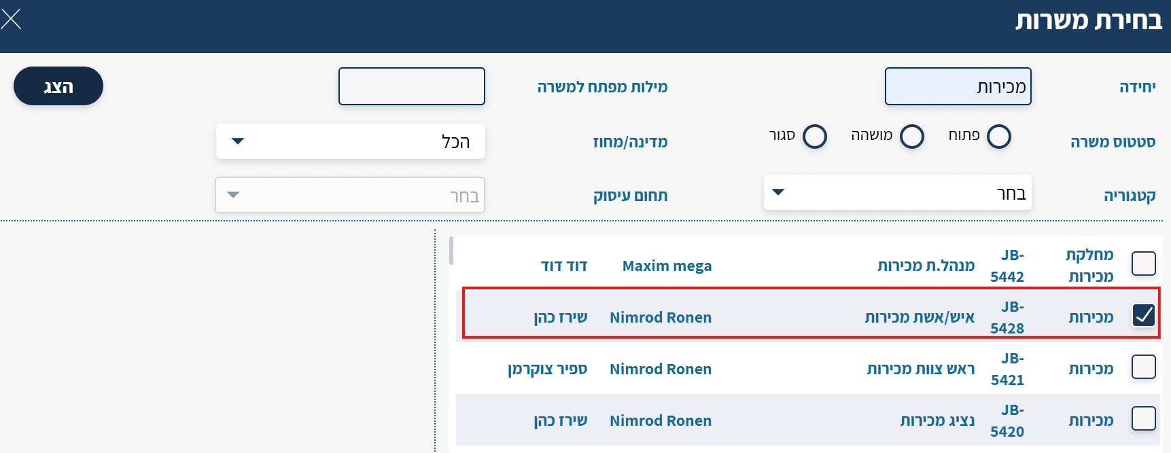The image size is (1171, 453).
Task: Select the פתוח (Open) status radio button
Action: (x=998, y=137)
